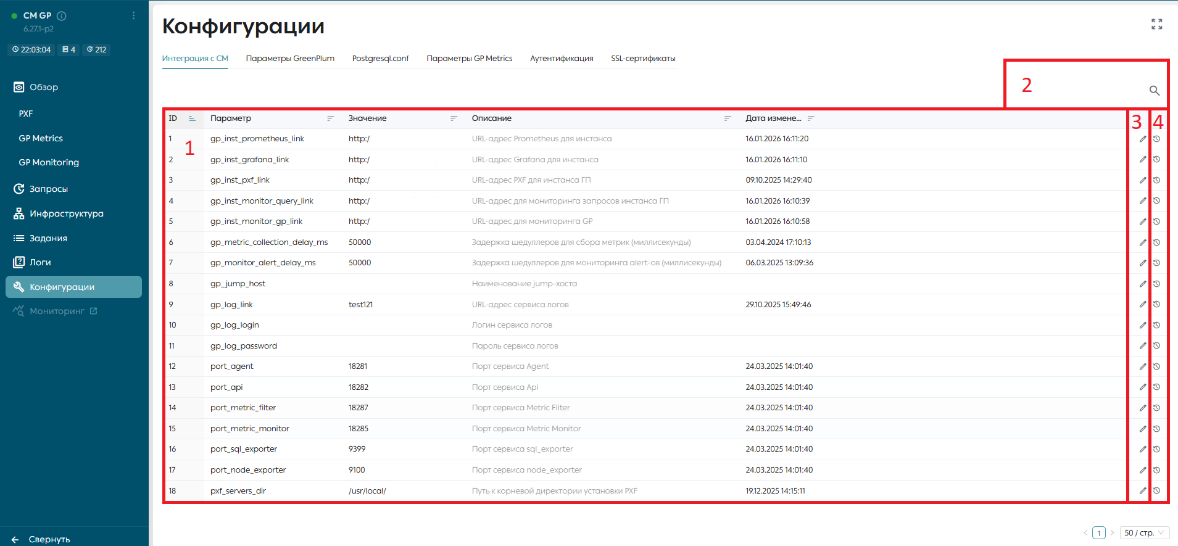Go to the Запросы section in the sidebar
The width and height of the screenshot is (1178, 546).
coord(49,189)
